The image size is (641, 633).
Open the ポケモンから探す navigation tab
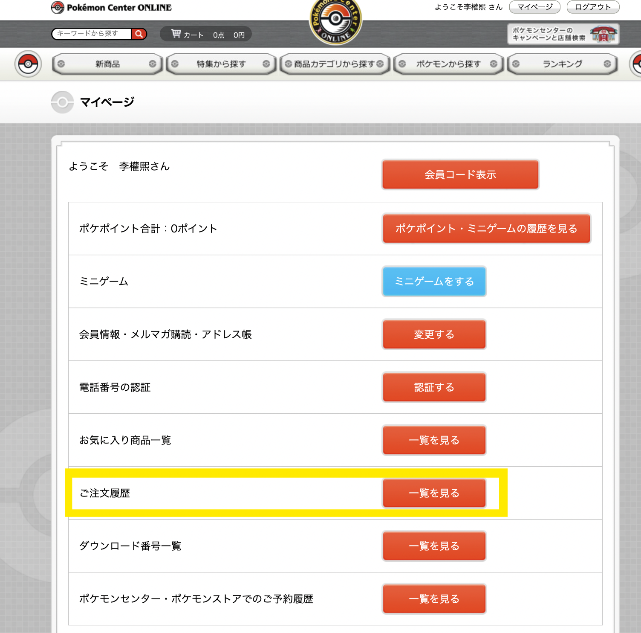click(448, 64)
